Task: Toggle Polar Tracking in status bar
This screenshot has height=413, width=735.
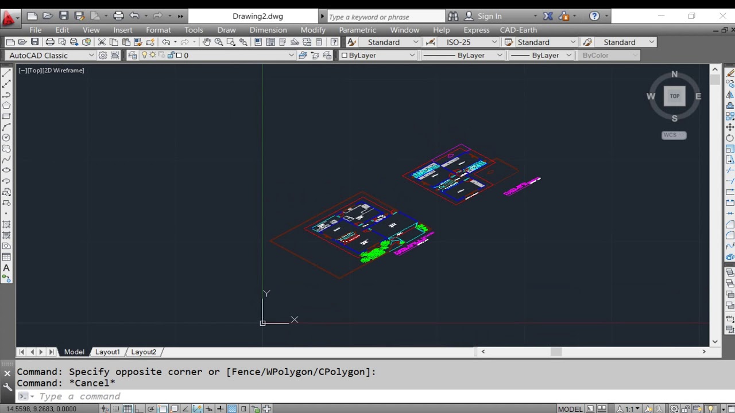Action: click(x=151, y=408)
